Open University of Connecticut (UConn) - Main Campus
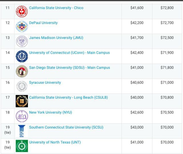183x154 pixels. (69, 53)
